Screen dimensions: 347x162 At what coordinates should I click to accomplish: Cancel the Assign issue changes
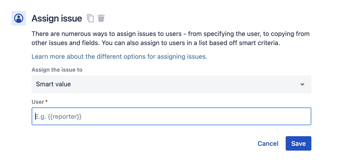268,143
